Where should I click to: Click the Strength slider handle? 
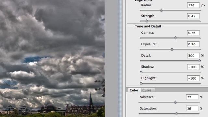147,21
